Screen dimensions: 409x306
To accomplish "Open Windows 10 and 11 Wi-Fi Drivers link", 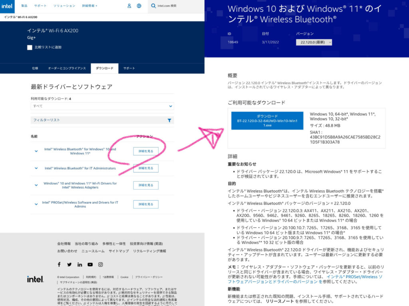I will point(80,185).
